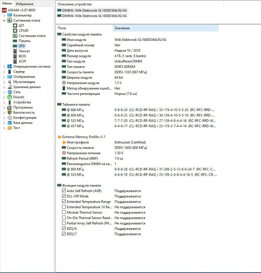Open the BIOS tree item label
This screenshot has width=261, height=273.
tap(22, 56)
